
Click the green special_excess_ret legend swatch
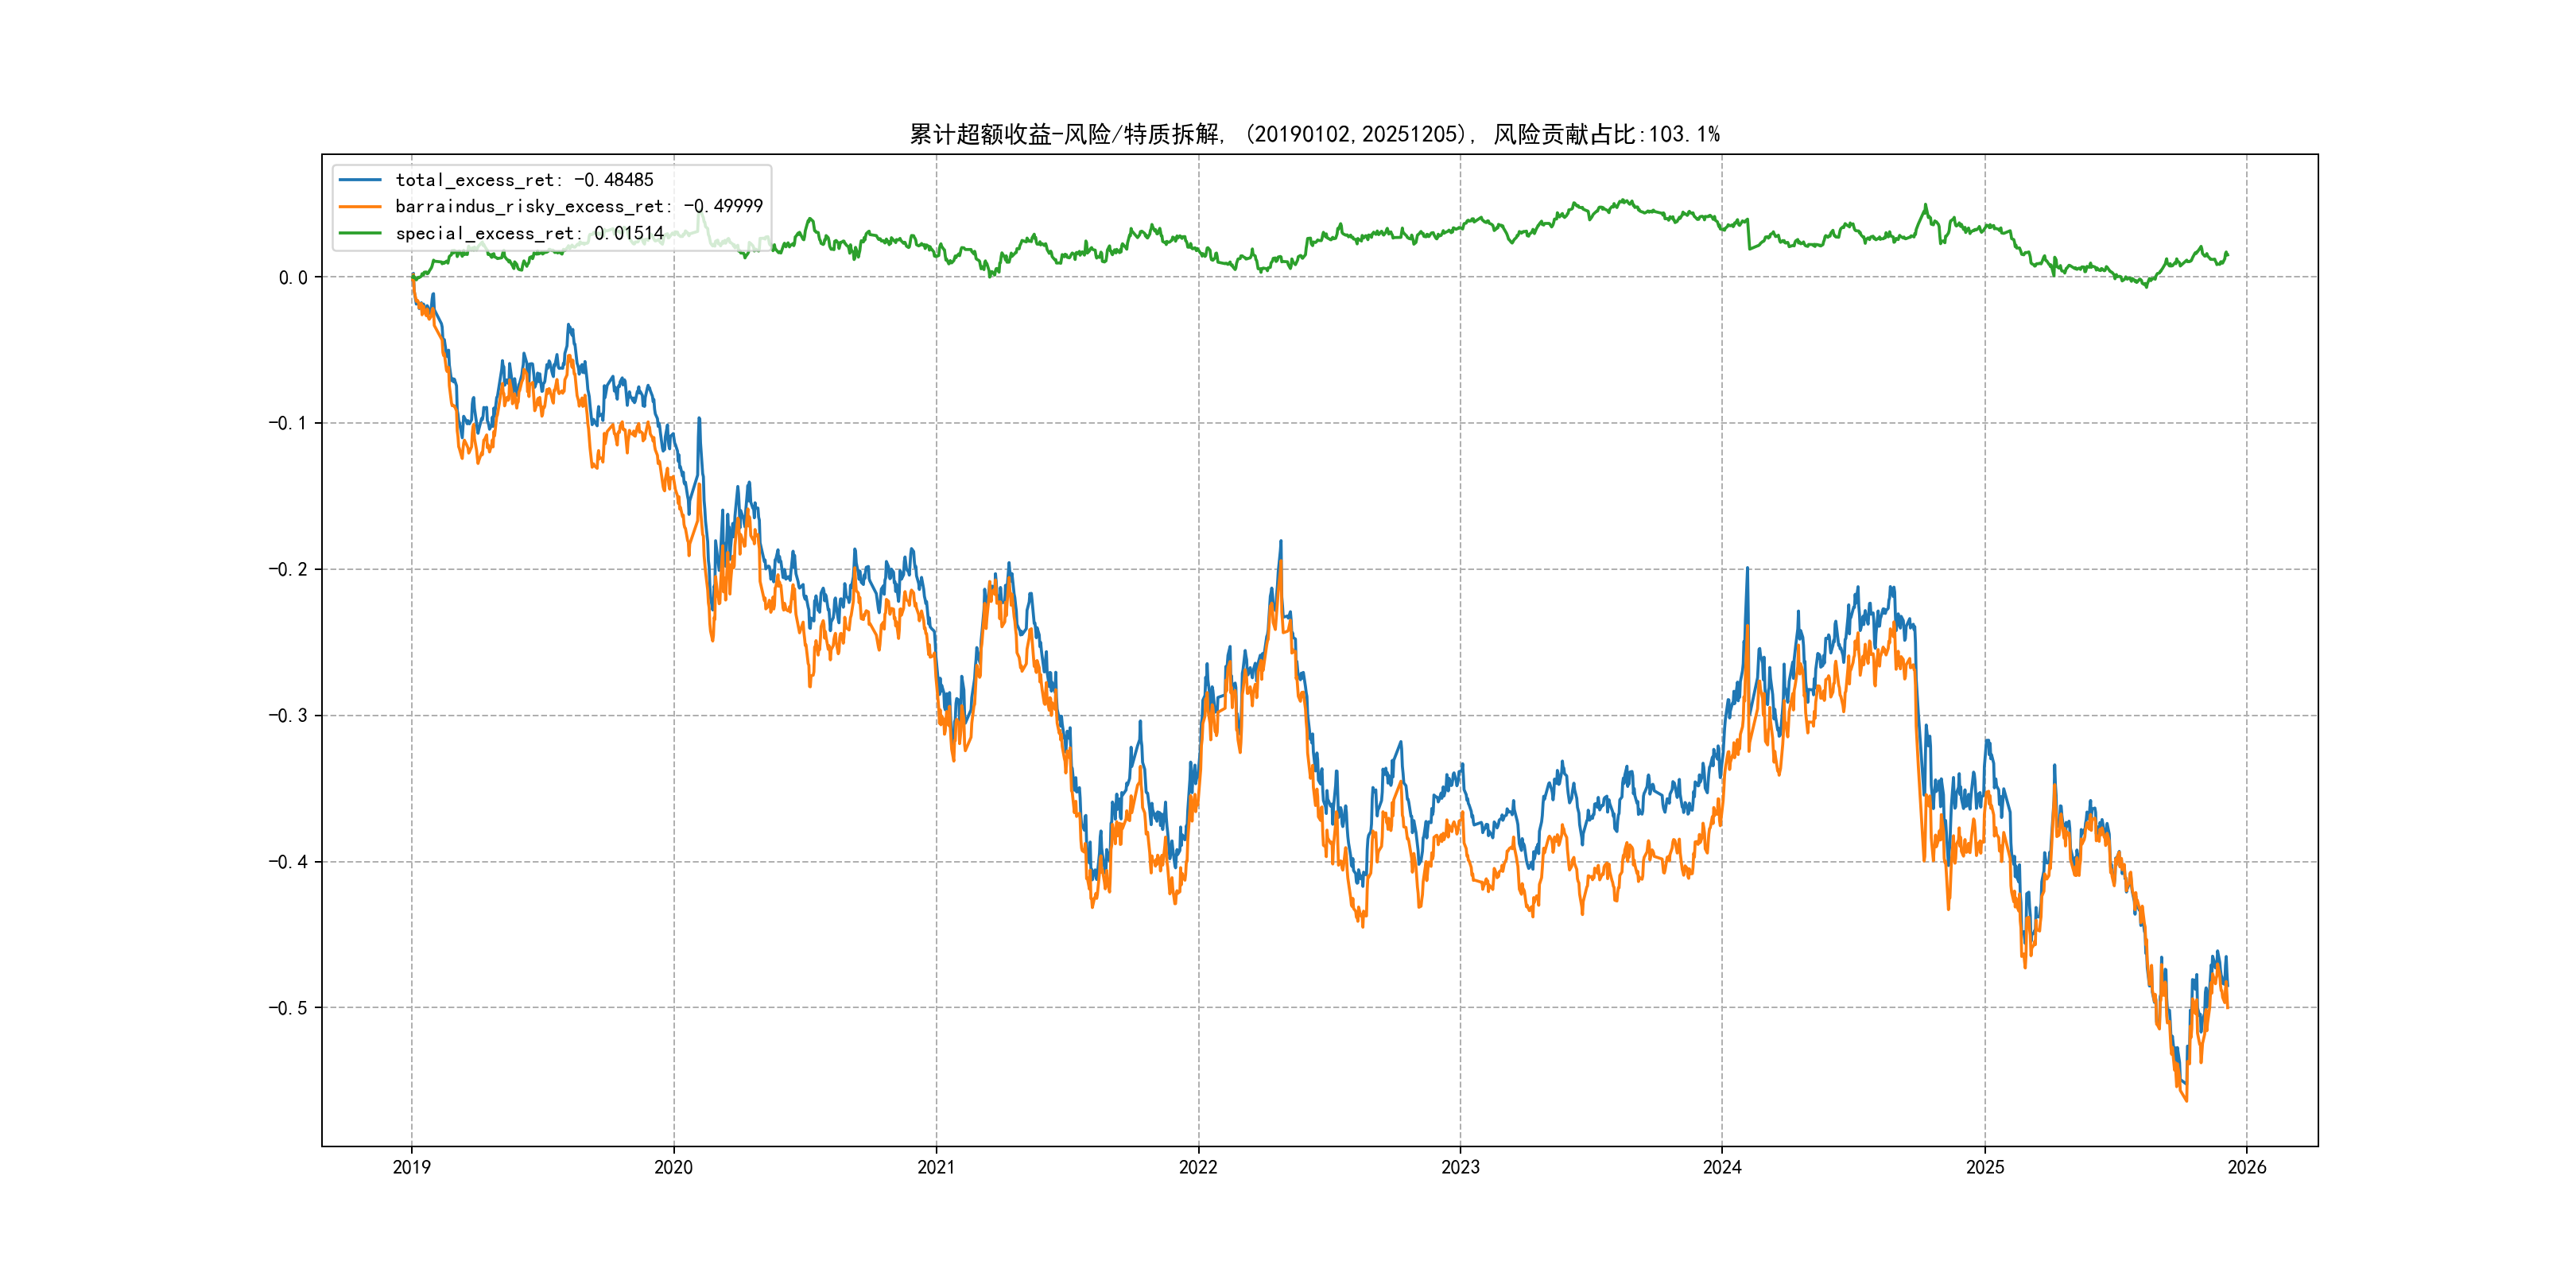[360, 233]
